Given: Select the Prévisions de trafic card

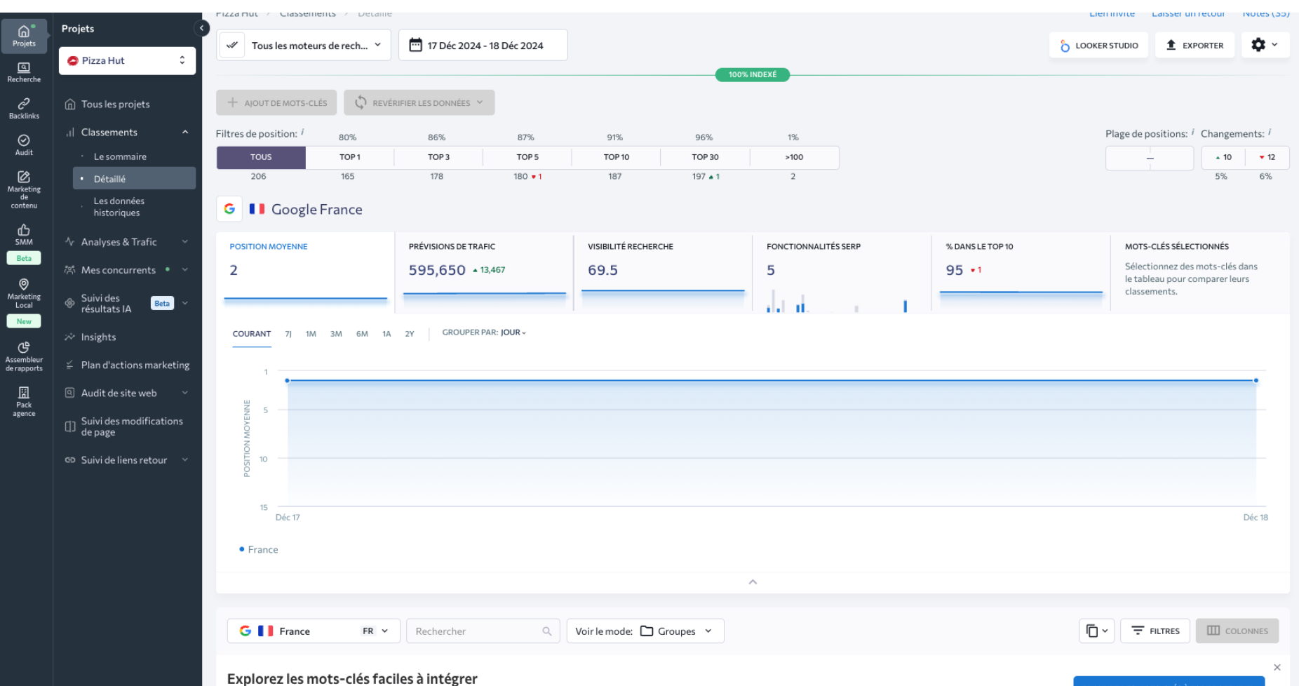Looking at the screenshot, I should [x=484, y=271].
